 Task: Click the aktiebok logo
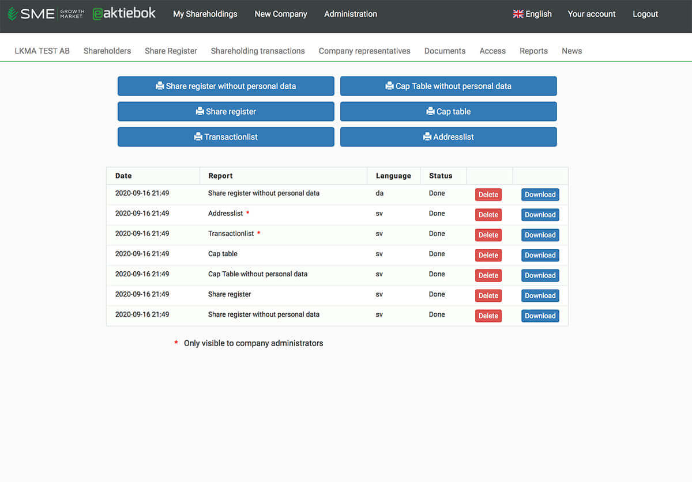pos(124,13)
